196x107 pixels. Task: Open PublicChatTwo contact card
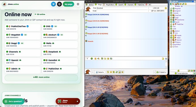(23, 28)
